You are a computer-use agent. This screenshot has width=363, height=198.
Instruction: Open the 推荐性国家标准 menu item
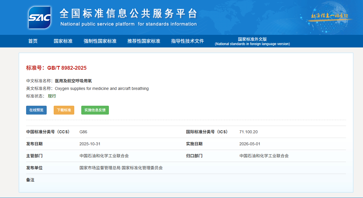(x=144, y=41)
